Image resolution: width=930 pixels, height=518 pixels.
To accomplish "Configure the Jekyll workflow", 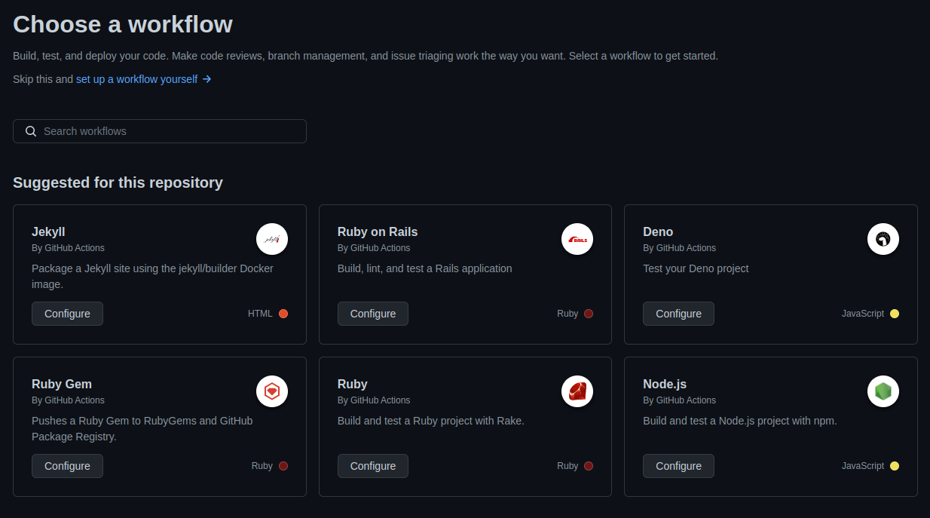I will [67, 314].
